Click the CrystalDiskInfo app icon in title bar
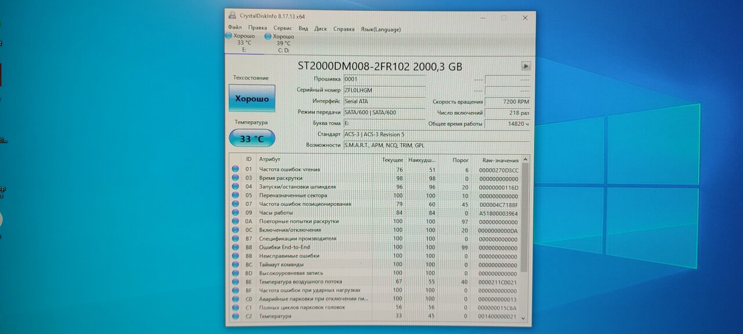 (x=232, y=16)
